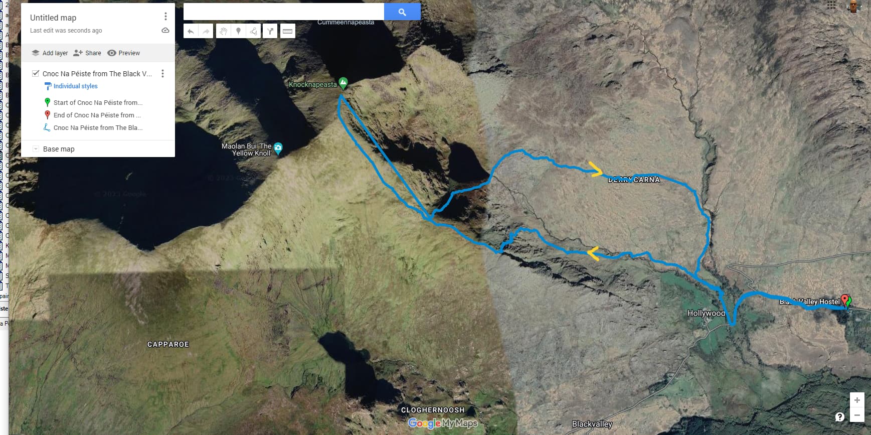Click the redo arrow icon

pyautogui.click(x=206, y=31)
